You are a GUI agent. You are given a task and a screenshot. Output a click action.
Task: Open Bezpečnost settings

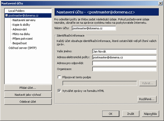pyautogui.click(x=20, y=43)
